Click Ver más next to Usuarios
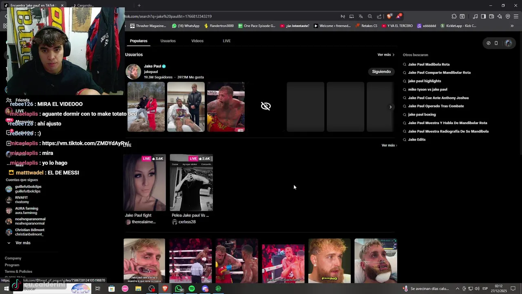The width and height of the screenshot is (522, 294). click(x=386, y=55)
